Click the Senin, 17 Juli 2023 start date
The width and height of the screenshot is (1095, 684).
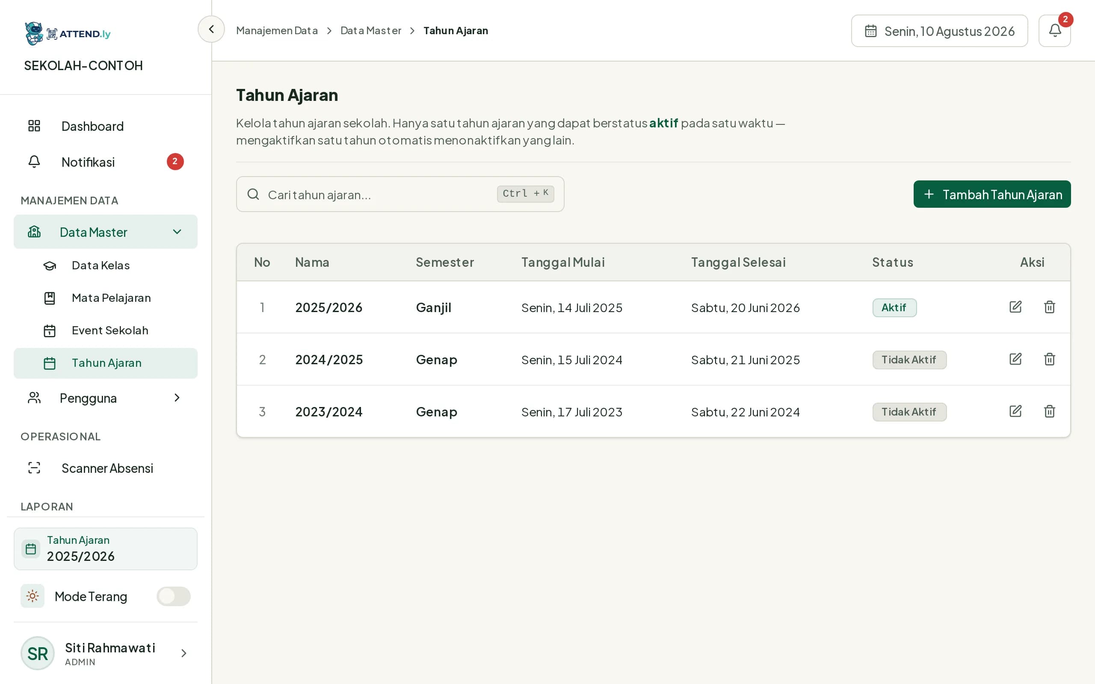tap(571, 412)
